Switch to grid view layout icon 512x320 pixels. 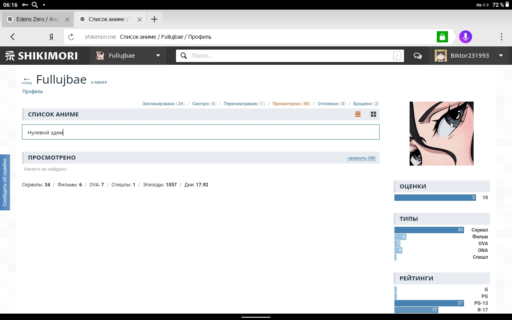tap(373, 114)
